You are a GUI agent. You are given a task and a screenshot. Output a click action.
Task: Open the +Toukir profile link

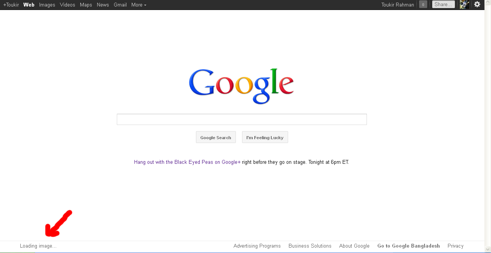click(11, 5)
